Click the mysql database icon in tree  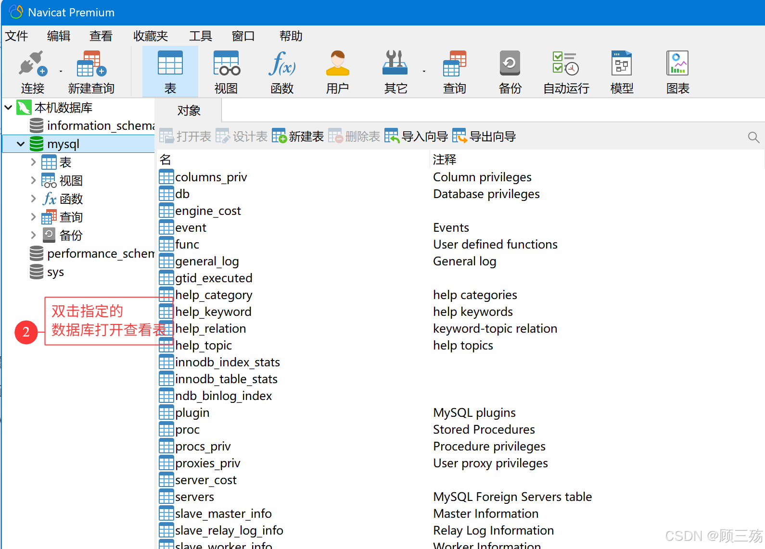point(37,144)
